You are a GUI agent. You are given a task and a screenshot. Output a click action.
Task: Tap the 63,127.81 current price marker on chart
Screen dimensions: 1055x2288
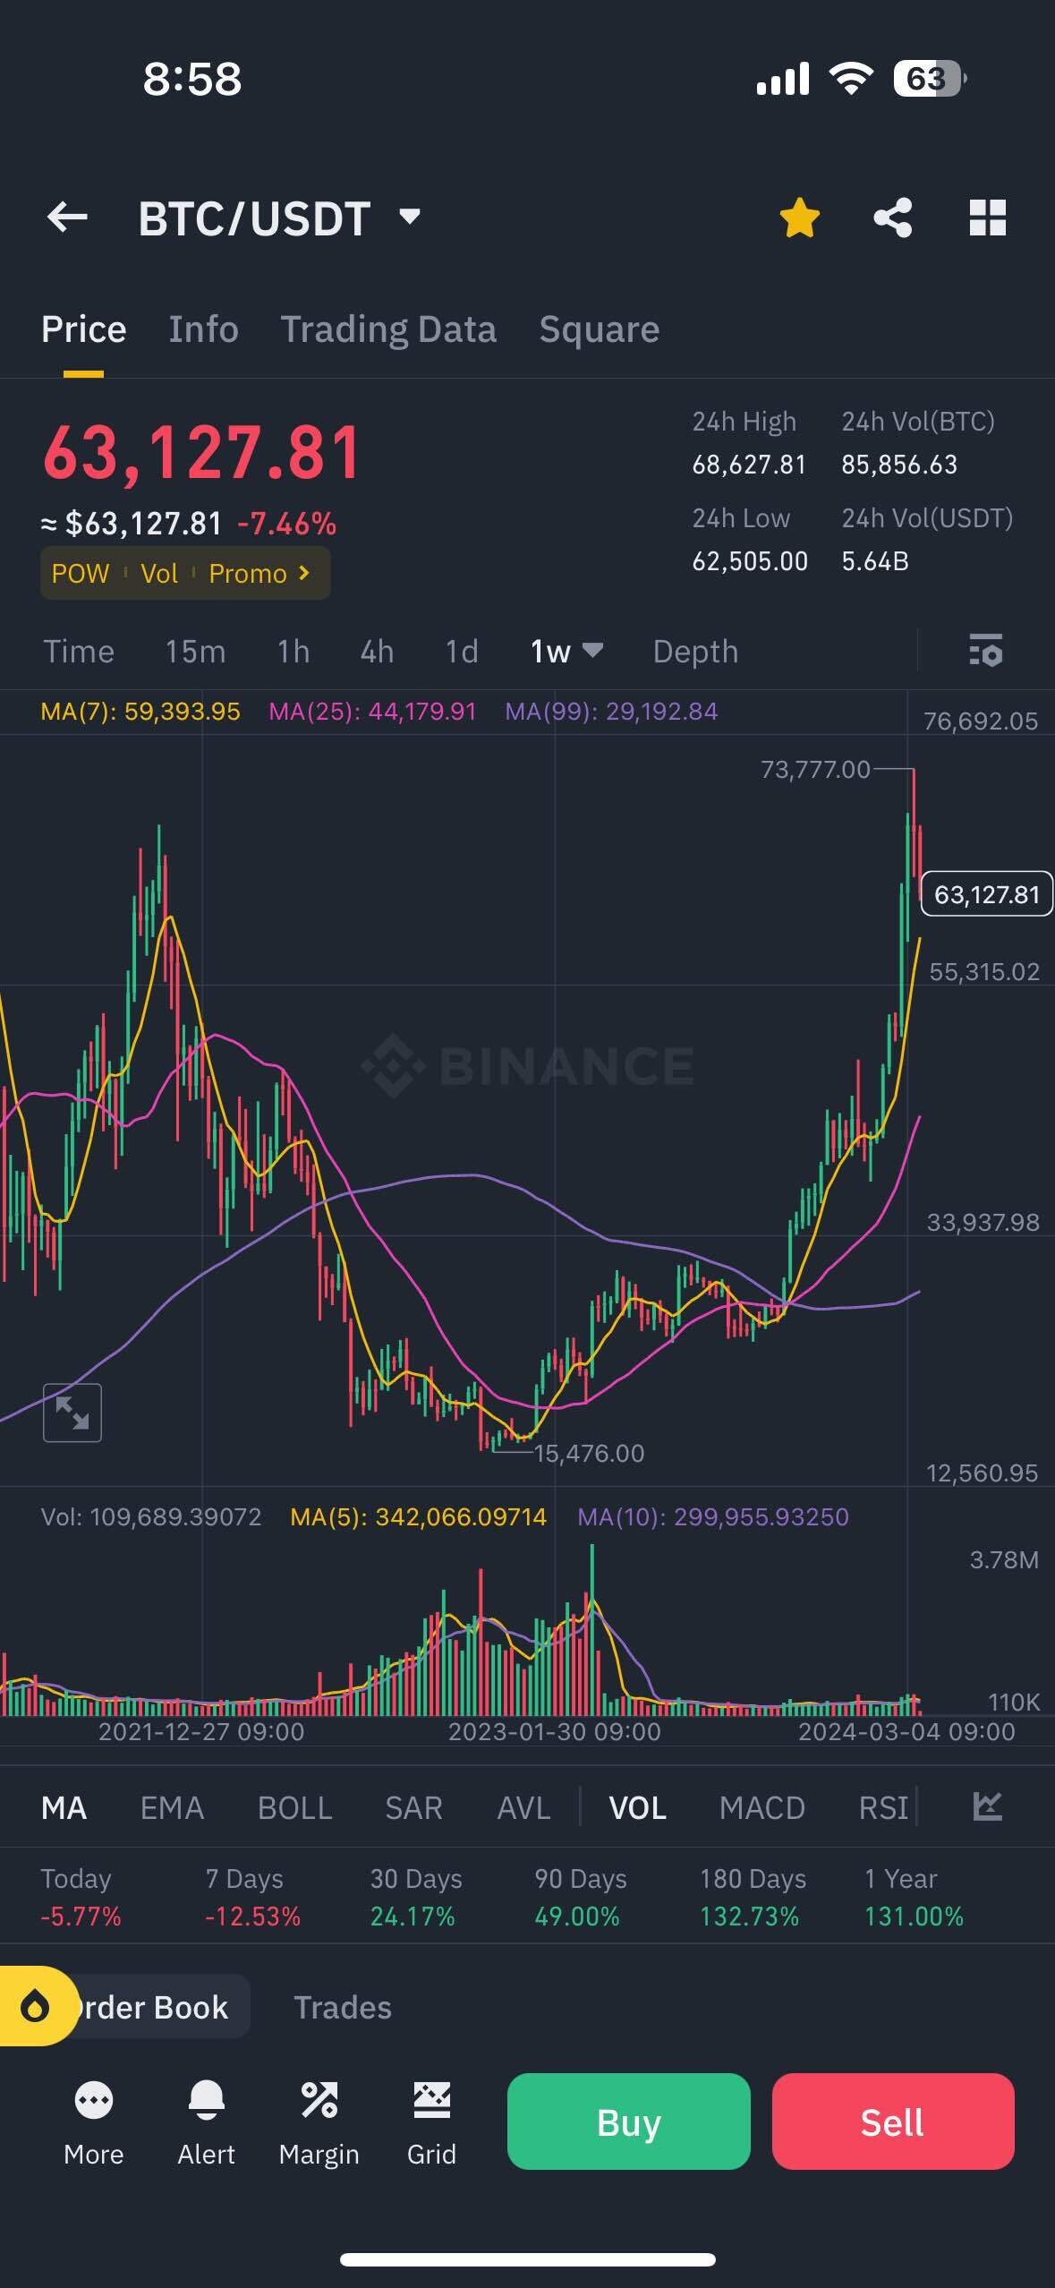click(x=986, y=894)
